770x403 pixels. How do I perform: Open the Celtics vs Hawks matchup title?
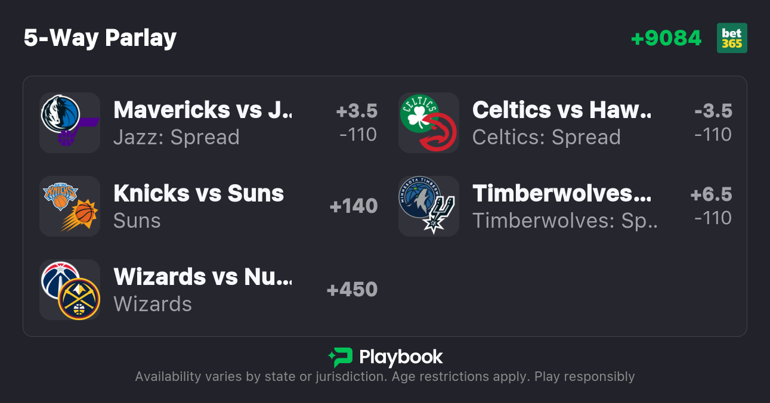562,110
